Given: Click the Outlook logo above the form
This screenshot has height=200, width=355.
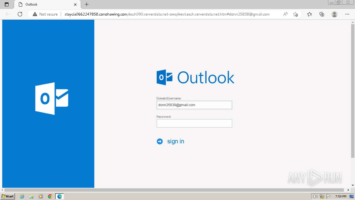Looking at the screenshot, I should [196, 77].
